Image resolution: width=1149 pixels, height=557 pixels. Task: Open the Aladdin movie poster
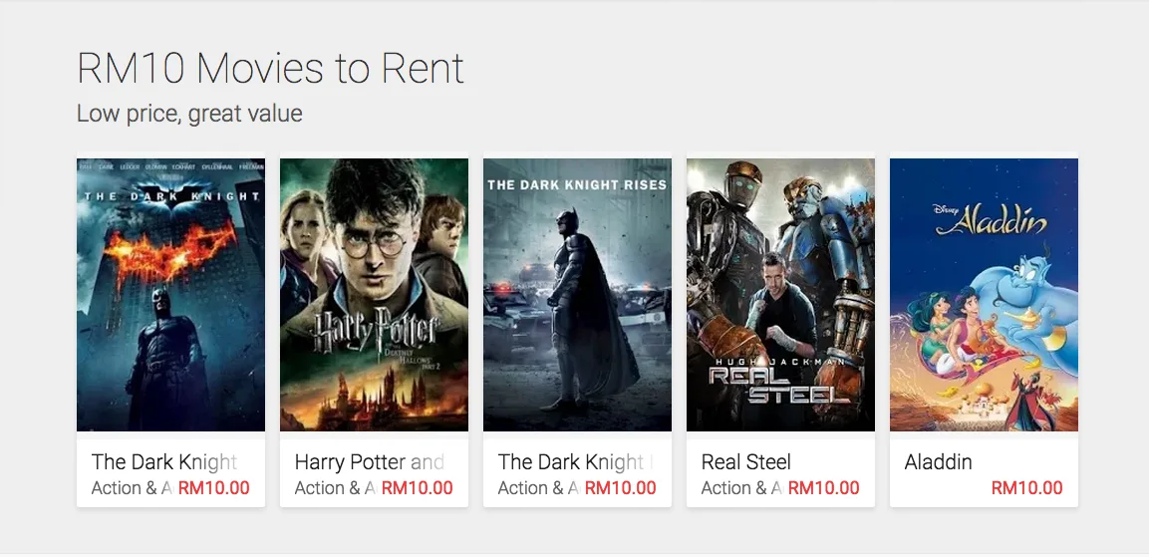(984, 294)
